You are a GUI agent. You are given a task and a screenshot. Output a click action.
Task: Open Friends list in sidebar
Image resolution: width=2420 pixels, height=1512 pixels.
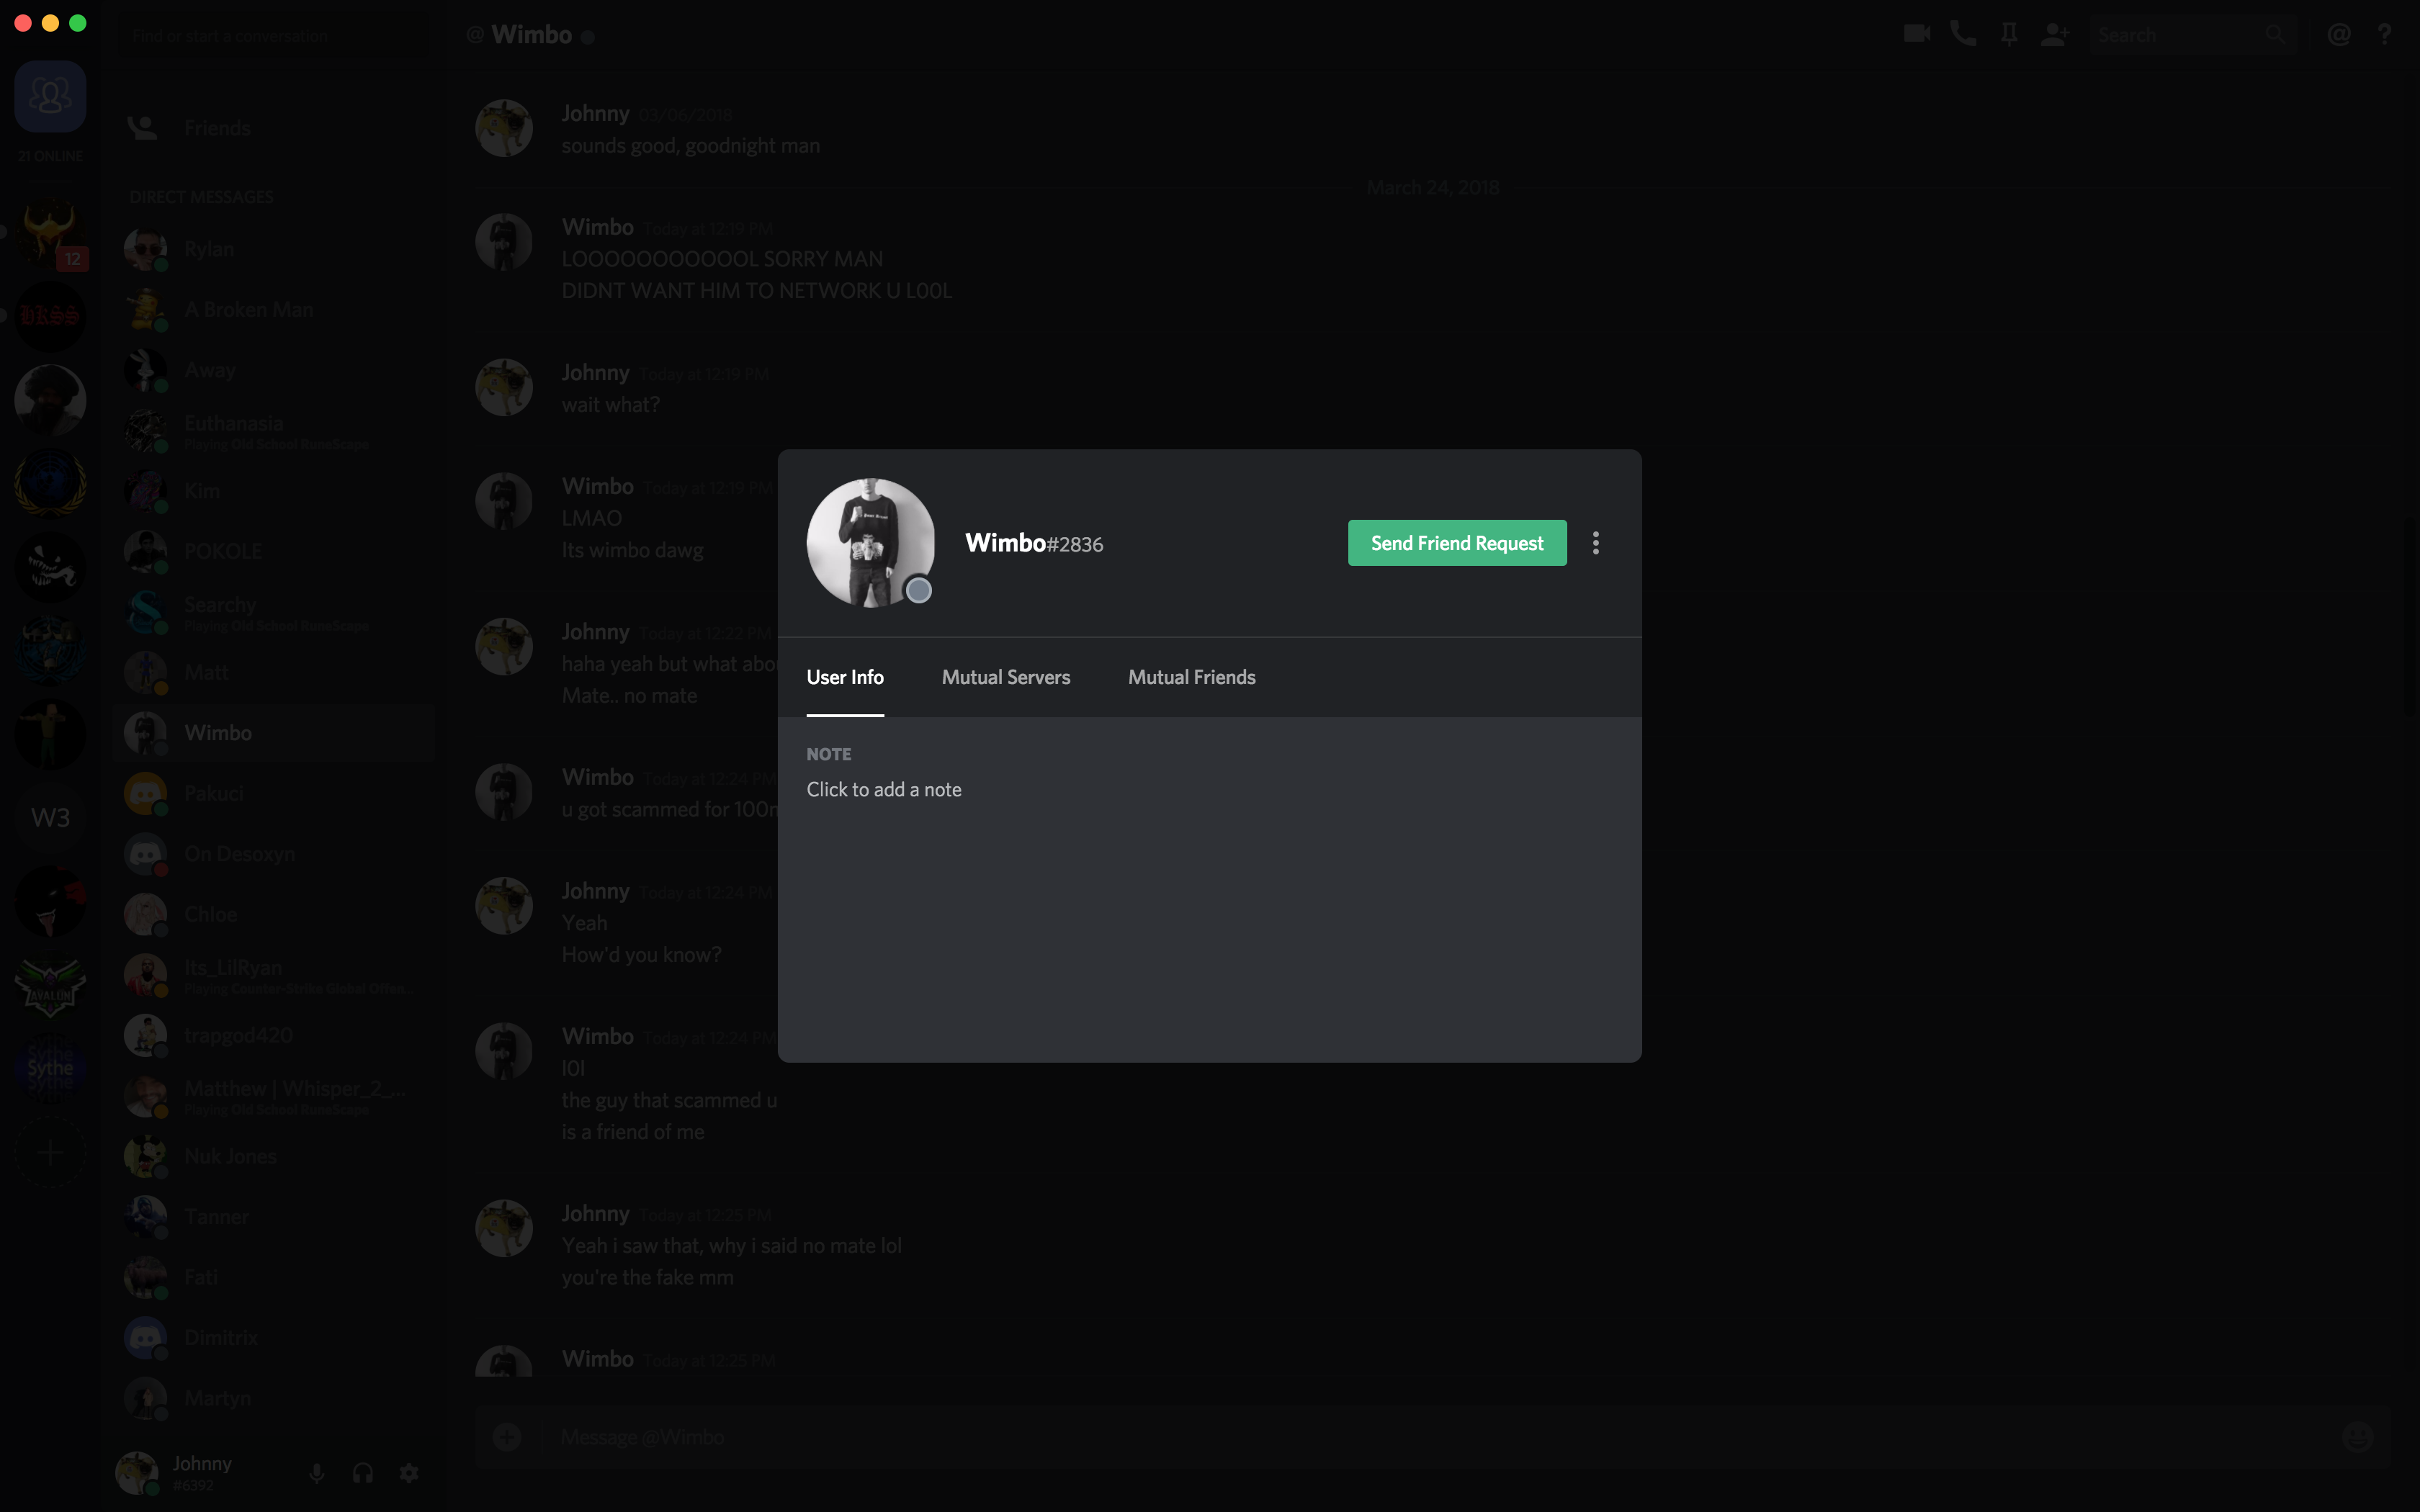(216, 128)
